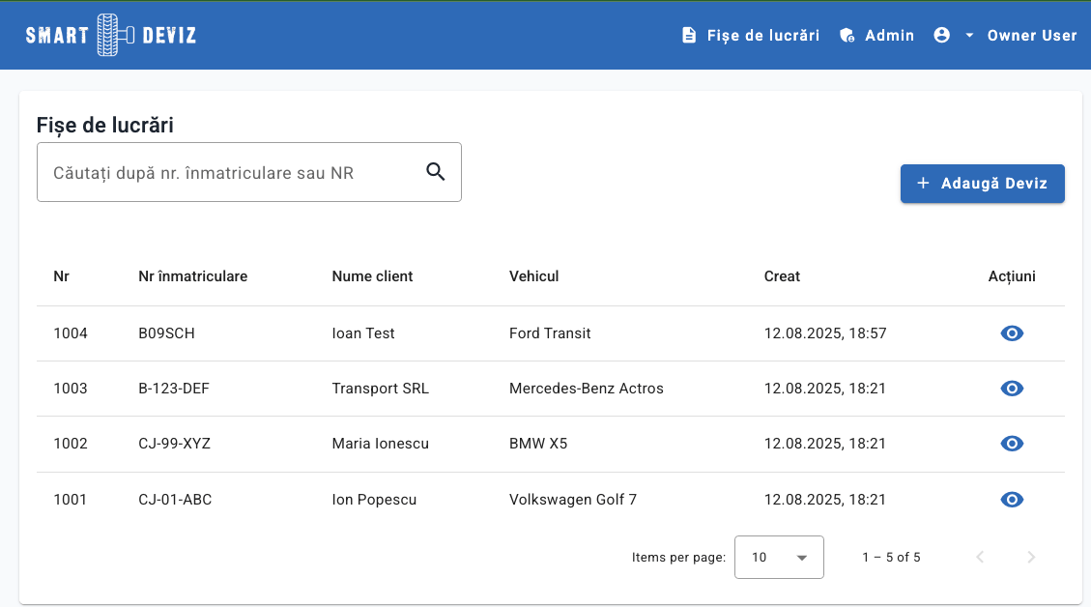Image resolution: width=1091 pixels, height=607 pixels.
Task: Go to the previous page arrow
Action: pos(980,557)
